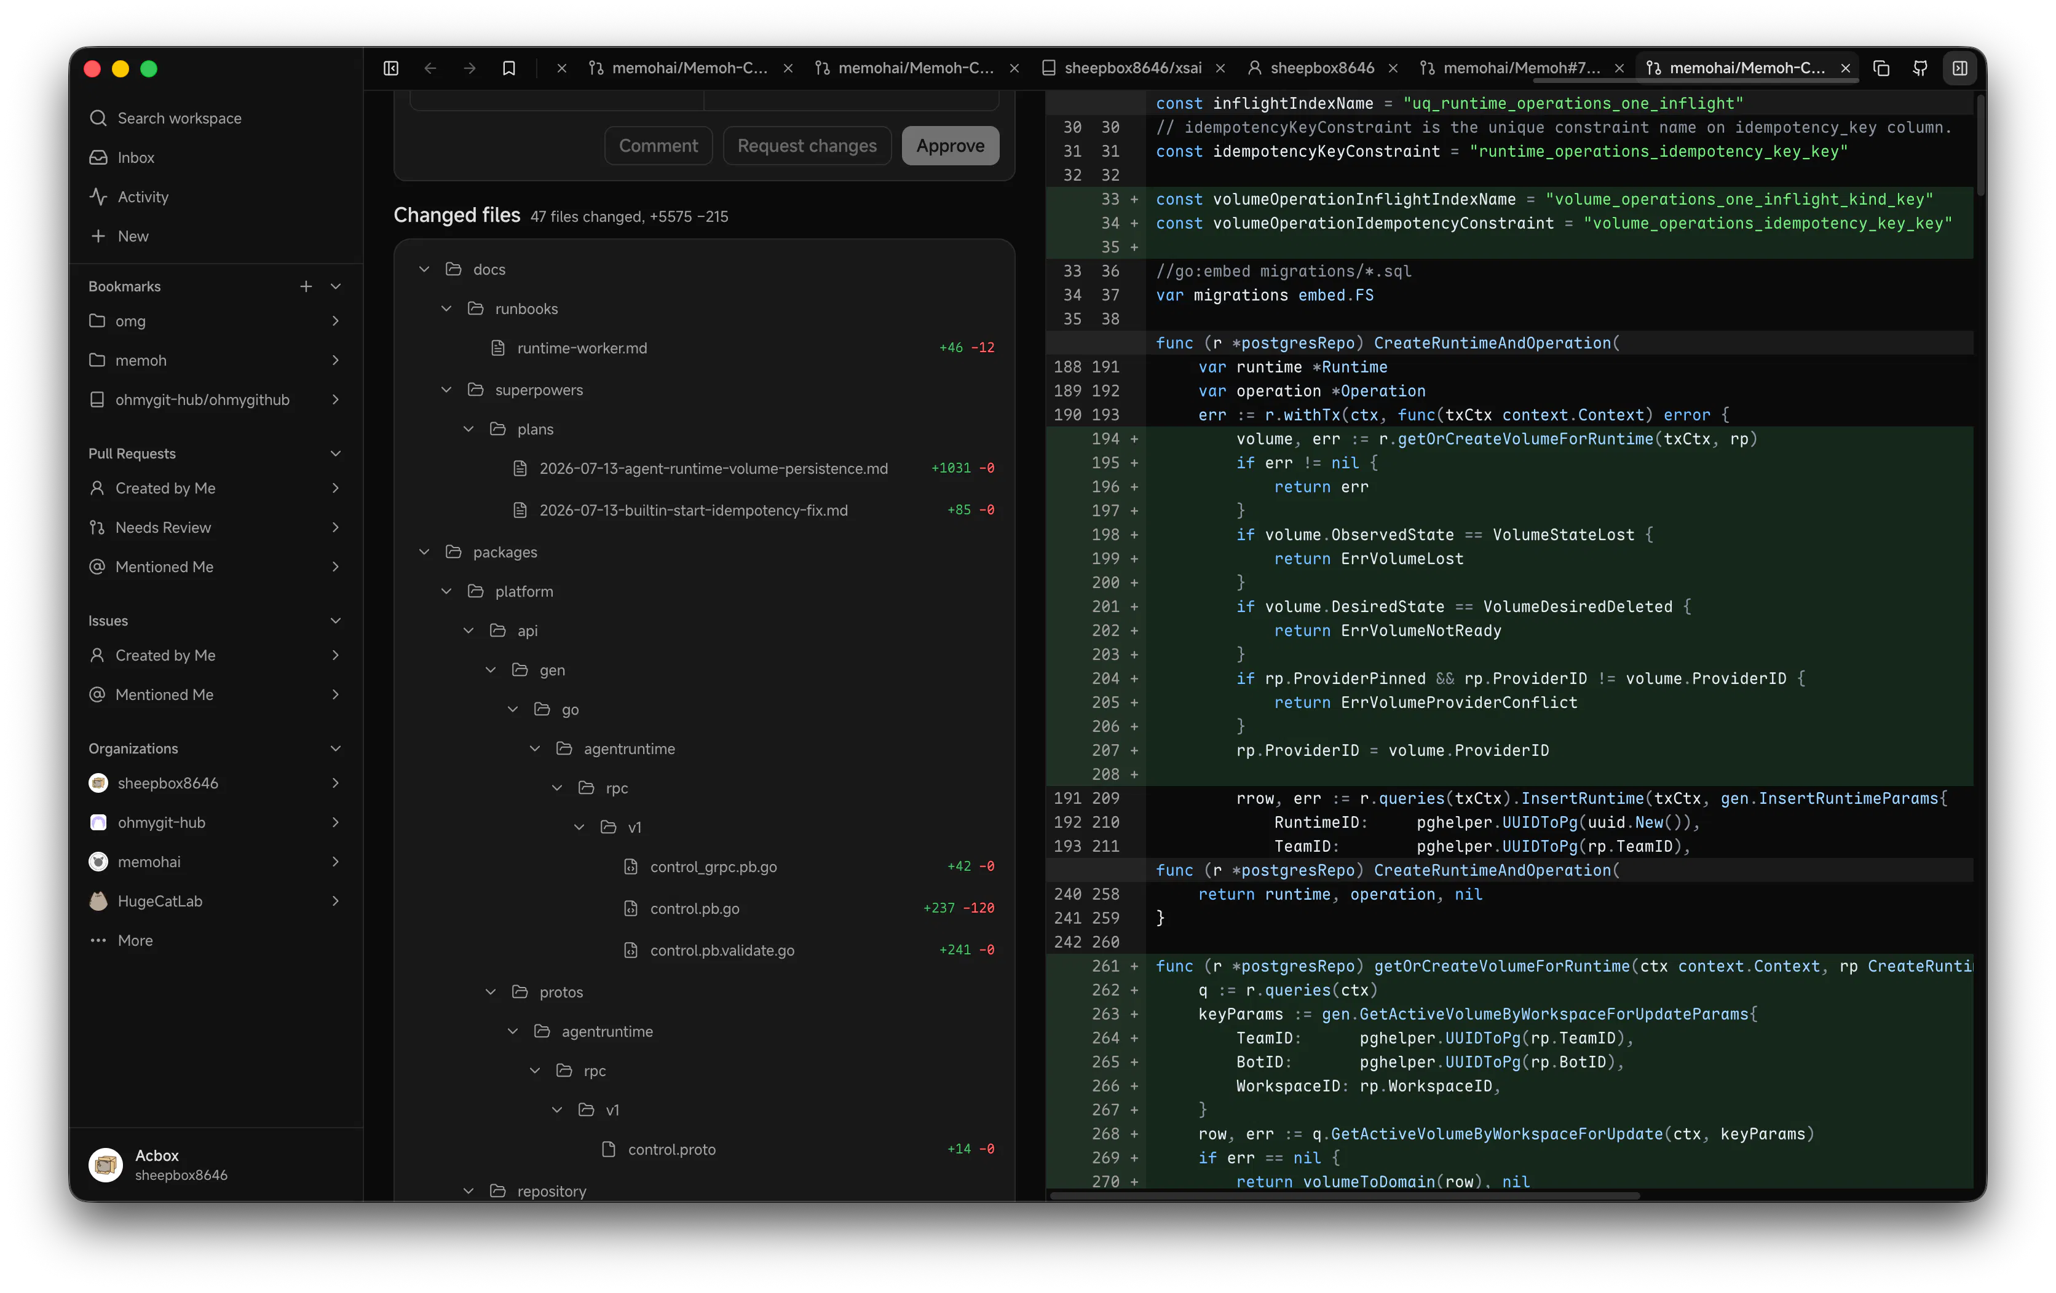Collapse the Pull Requests section
Screen dimensions: 2056x1293
coord(336,453)
